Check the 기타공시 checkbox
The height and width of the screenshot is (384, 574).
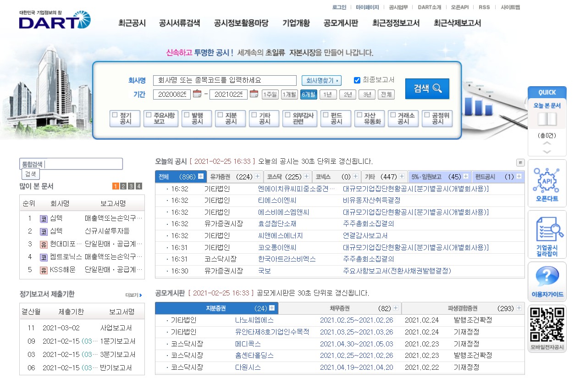(254, 115)
